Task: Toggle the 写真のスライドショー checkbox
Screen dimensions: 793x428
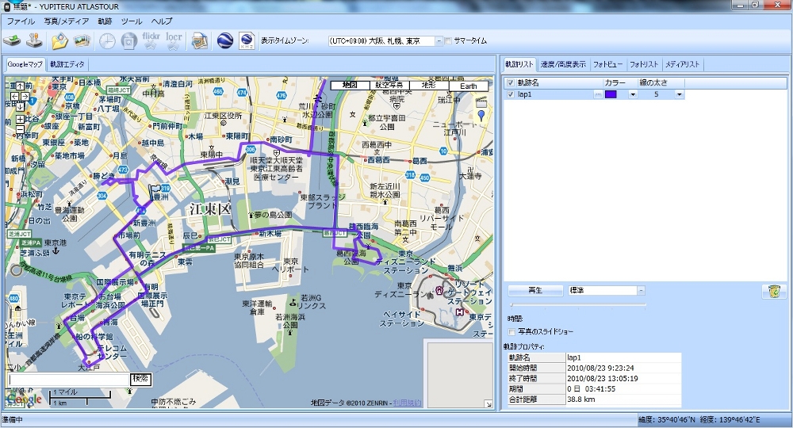Action: [x=512, y=331]
